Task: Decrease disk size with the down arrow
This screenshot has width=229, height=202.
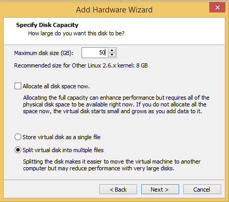Action: coord(112,55)
